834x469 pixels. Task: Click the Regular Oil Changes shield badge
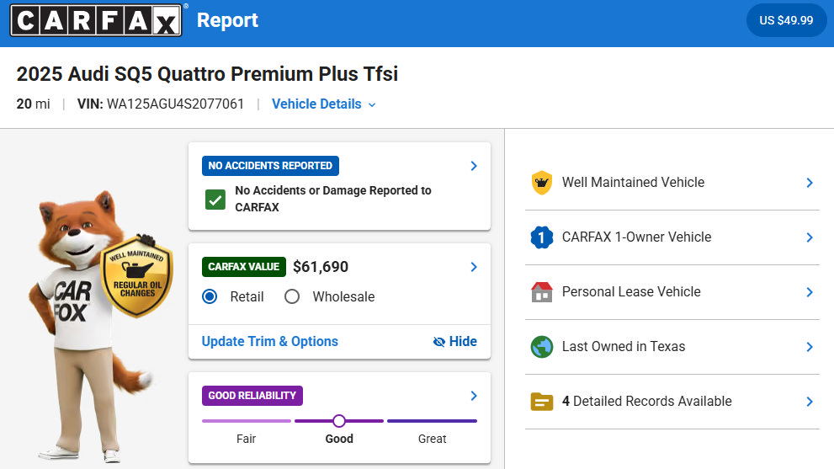pyautogui.click(x=136, y=276)
